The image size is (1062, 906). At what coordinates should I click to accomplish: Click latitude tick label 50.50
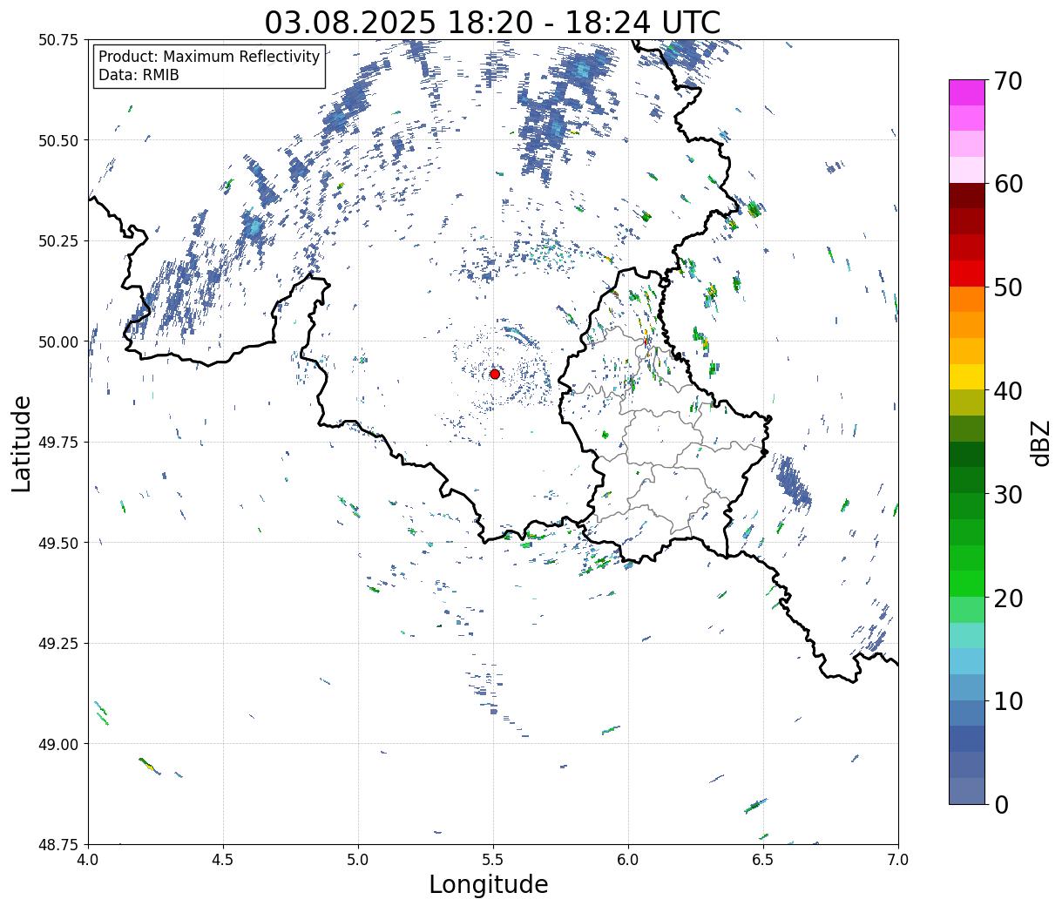[58, 140]
